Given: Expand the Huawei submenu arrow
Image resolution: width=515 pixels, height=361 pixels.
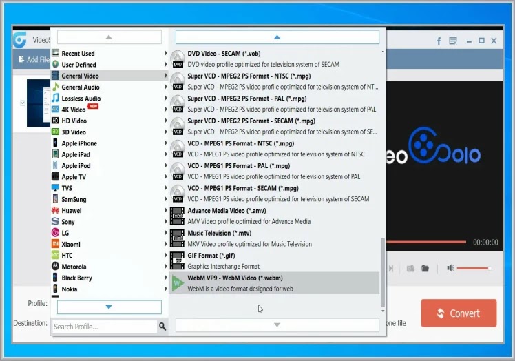Looking at the screenshot, I should pyautogui.click(x=165, y=210).
